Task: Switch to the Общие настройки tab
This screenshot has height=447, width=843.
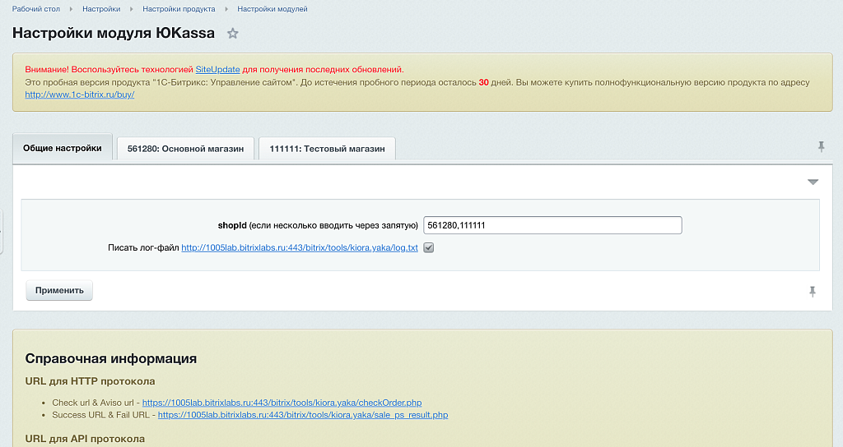Action: pos(63,149)
